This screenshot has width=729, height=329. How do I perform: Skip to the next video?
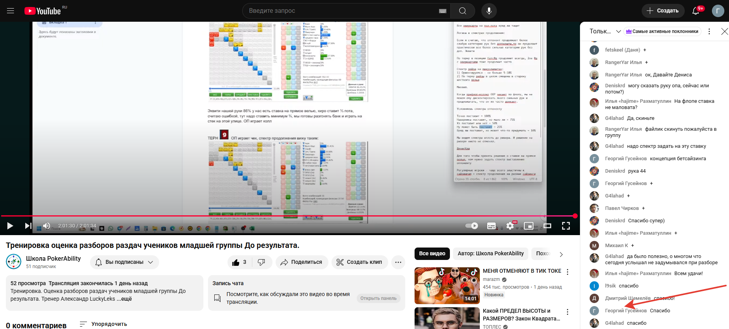tap(28, 226)
